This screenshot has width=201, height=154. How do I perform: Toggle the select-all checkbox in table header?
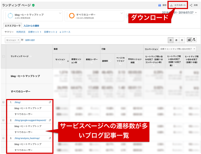tap(3, 56)
